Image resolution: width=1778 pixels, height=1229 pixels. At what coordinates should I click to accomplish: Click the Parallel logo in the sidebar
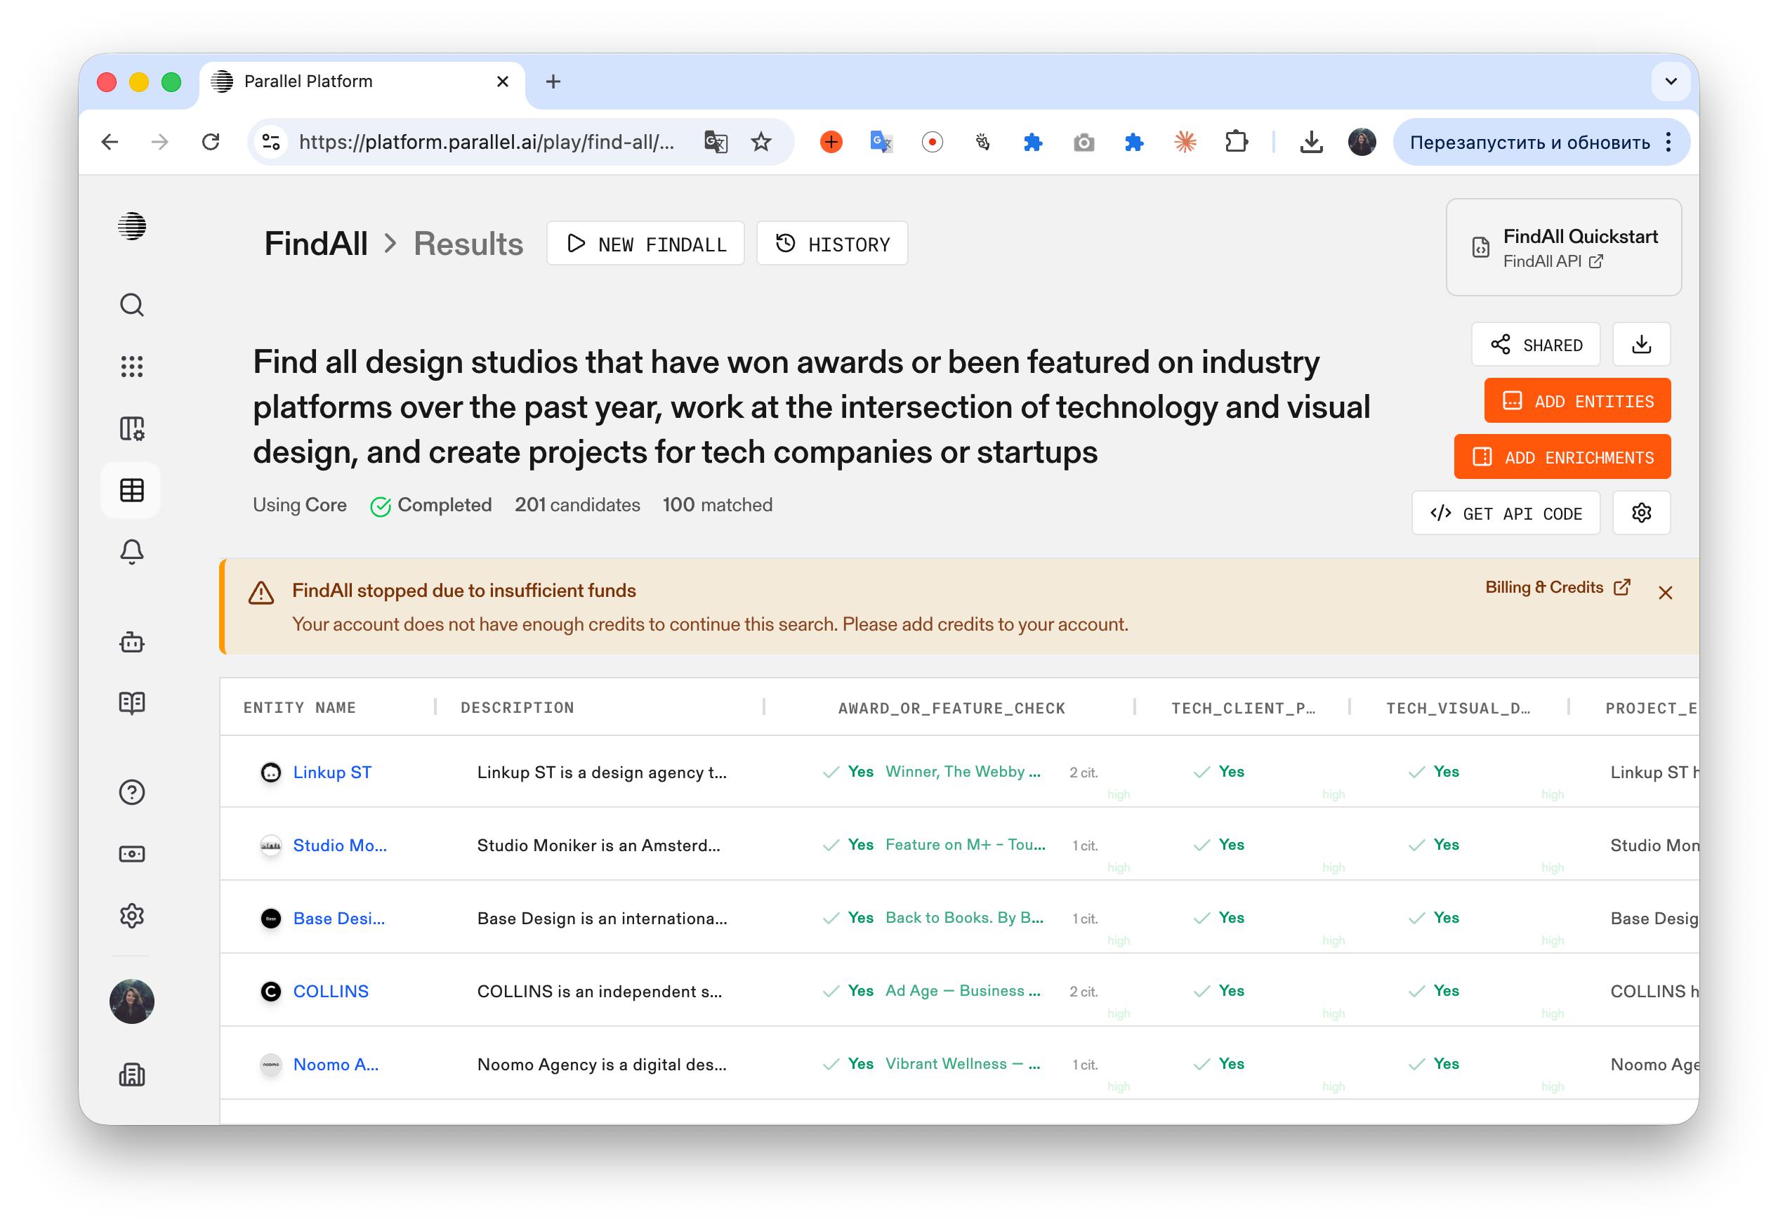[x=132, y=226]
